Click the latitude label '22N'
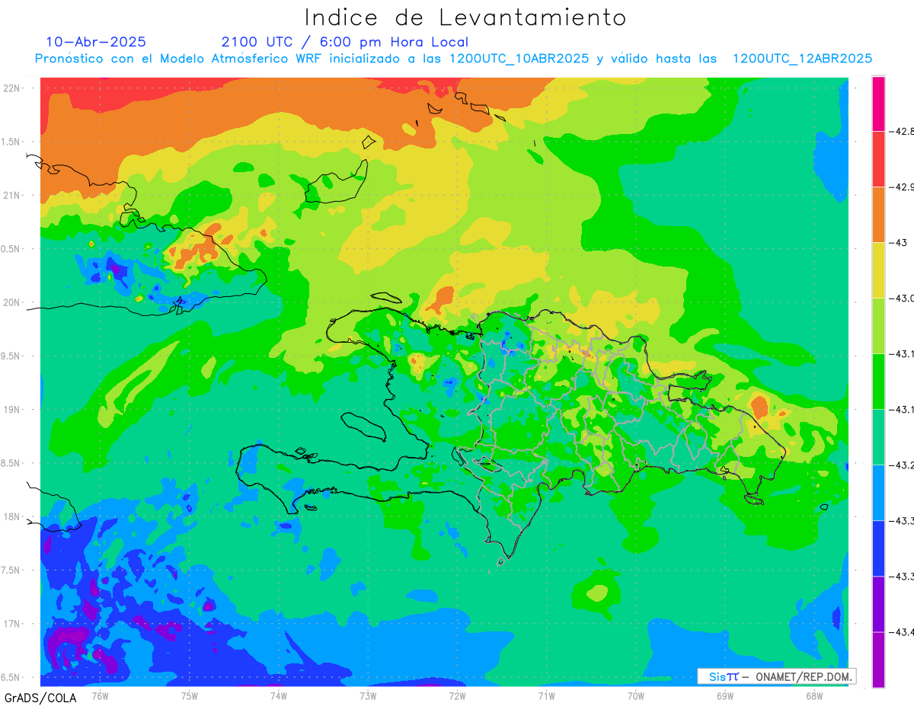914x706 pixels. [13, 88]
